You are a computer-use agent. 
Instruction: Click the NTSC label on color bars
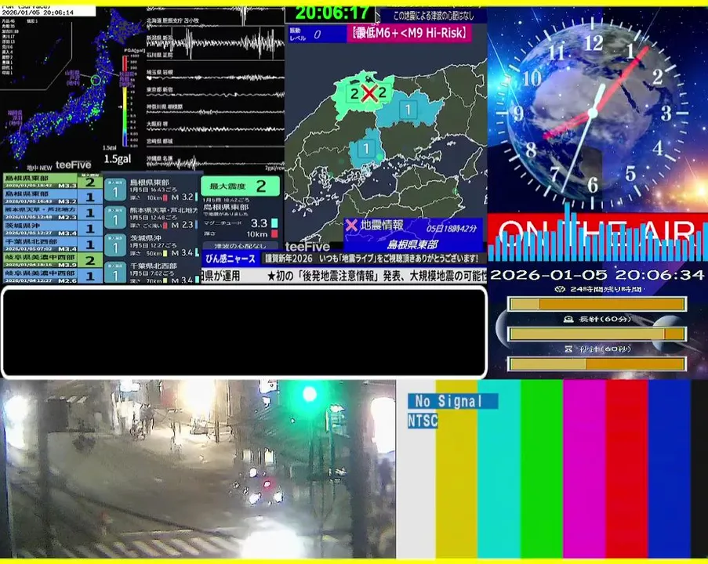(x=423, y=421)
